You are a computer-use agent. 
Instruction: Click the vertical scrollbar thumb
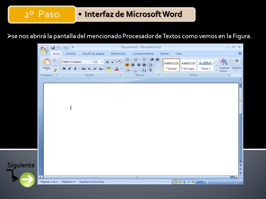[x=241, y=101]
